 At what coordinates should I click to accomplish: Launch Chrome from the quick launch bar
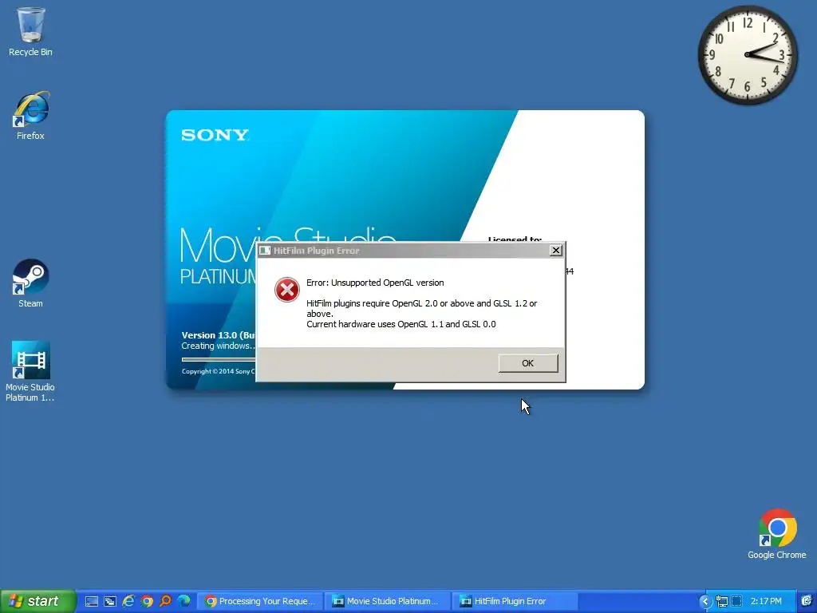tap(147, 602)
